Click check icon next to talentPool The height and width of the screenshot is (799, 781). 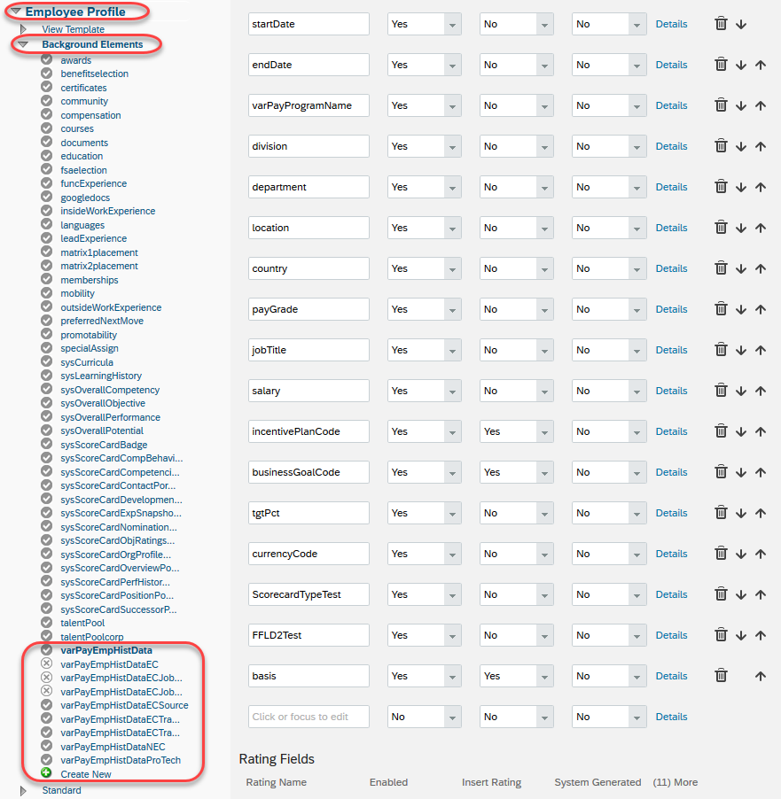coord(46,622)
